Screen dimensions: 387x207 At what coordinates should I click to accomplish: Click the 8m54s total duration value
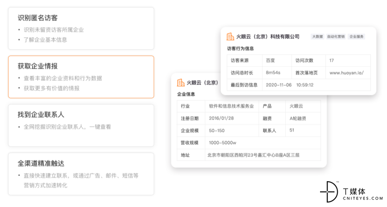tap(273, 73)
